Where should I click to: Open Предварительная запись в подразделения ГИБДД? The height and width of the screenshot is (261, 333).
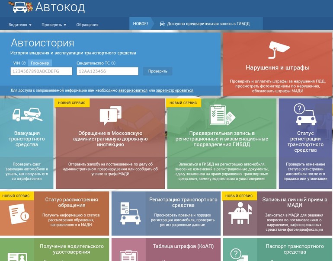tap(222, 139)
